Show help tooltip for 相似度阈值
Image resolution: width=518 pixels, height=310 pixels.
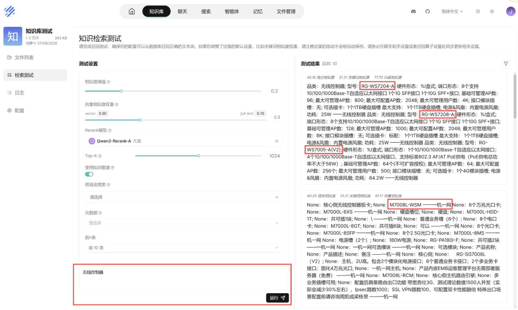[108, 82]
